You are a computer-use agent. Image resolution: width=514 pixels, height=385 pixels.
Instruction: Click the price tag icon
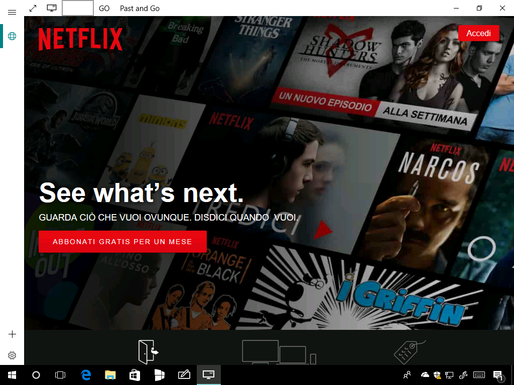click(x=410, y=352)
